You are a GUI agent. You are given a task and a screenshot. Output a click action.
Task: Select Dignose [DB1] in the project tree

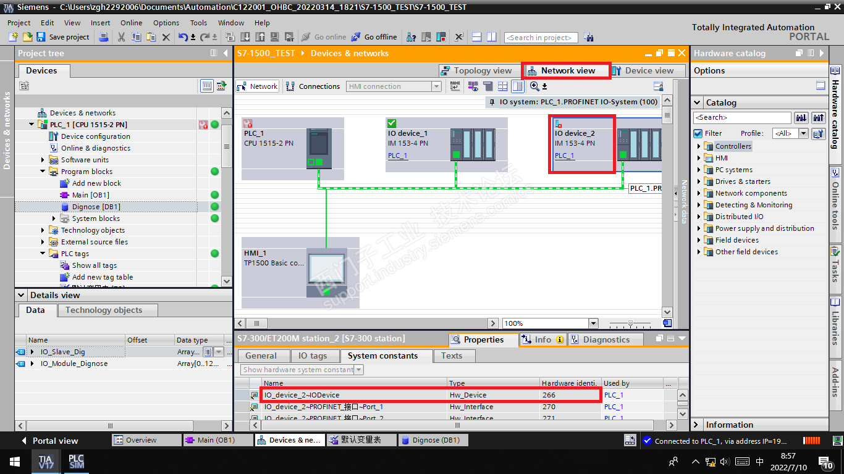[96, 207]
